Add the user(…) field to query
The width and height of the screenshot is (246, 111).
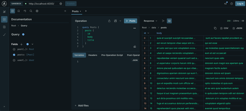coord(14,60)
